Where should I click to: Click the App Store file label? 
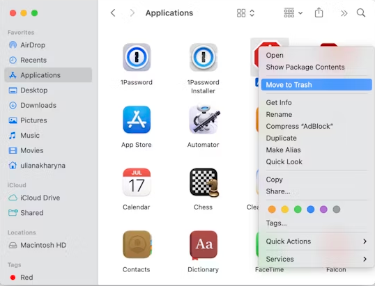click(137, 145)
